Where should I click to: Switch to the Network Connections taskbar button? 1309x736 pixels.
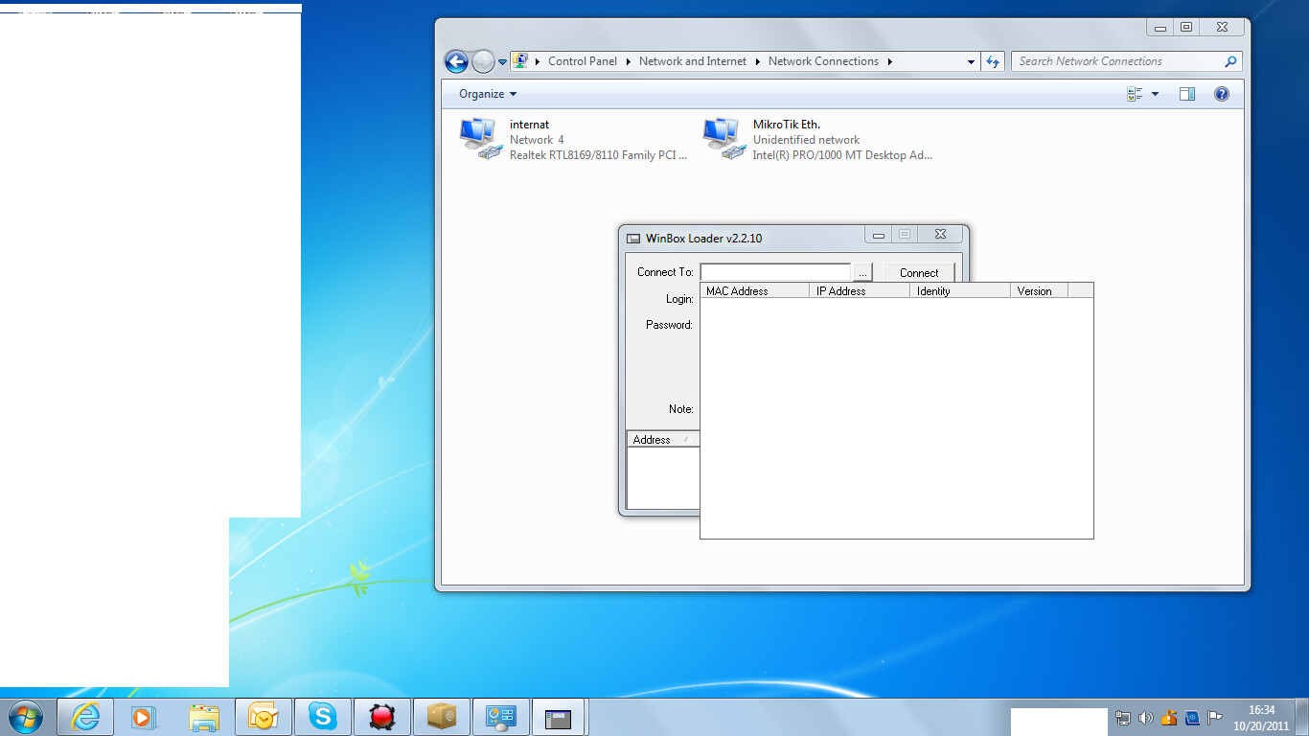pos(501,717)
